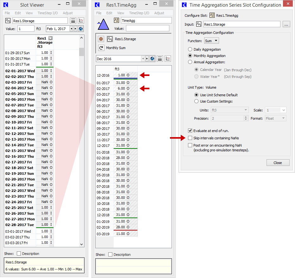This screenshot has height=278, width=295.
Task: Click the TimeAgg slot name field
Action: [146, 20]
